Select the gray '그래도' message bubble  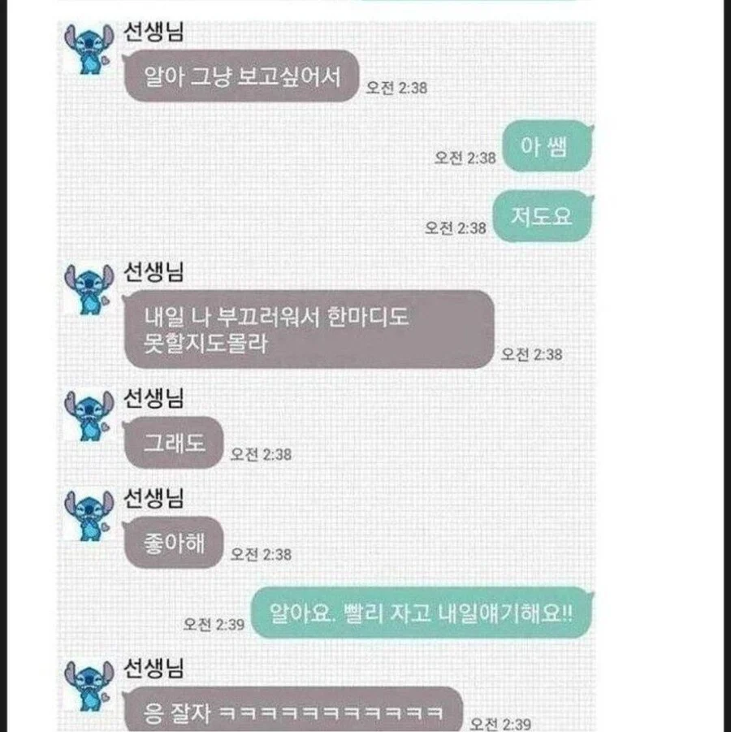tap(173, 443)
